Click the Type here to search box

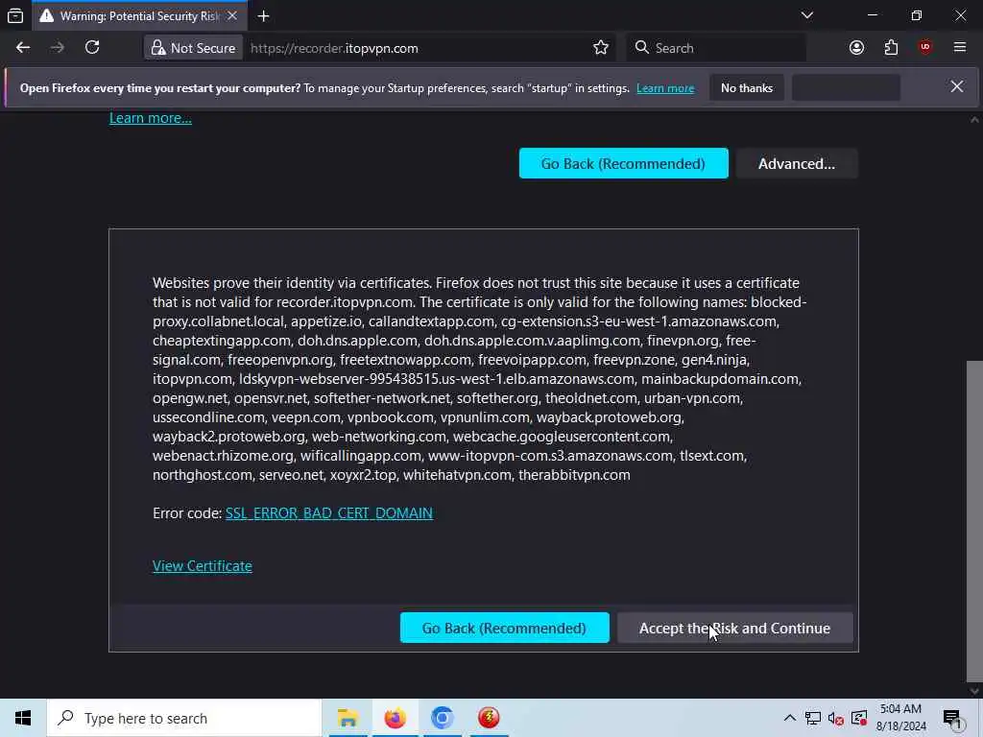click(183, 718)
